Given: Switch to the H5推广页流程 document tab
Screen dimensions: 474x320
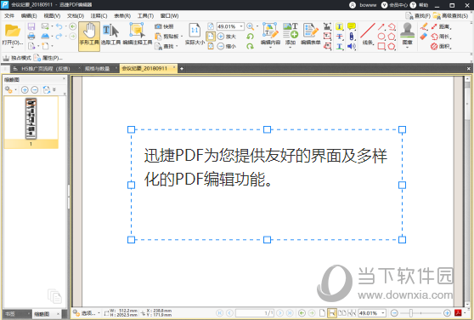Looking at the screenshot, I should [x=45, y=69].
